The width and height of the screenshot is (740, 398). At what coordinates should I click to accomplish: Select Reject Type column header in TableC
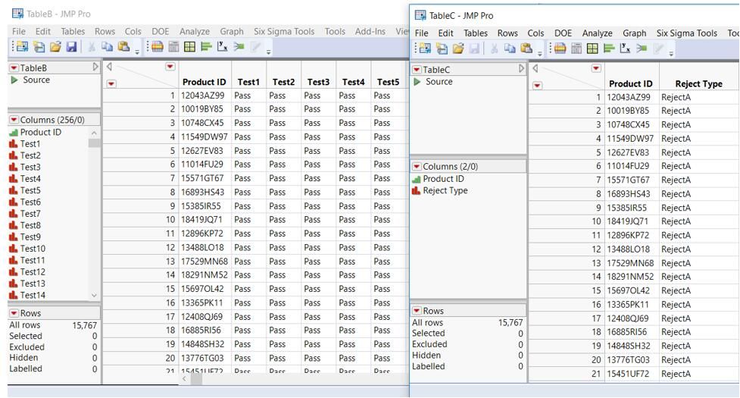698,83
